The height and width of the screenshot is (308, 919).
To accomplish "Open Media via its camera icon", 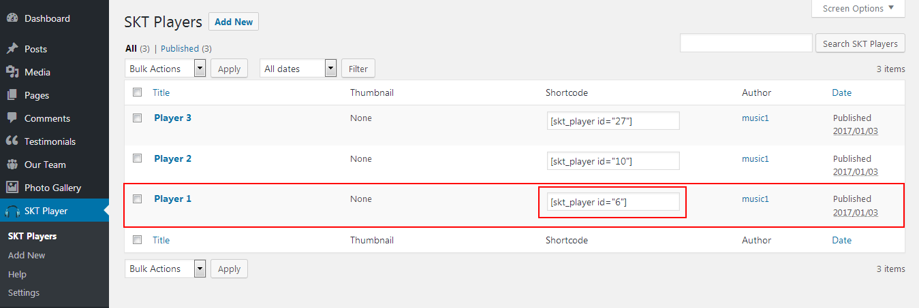I will (12, 72).
